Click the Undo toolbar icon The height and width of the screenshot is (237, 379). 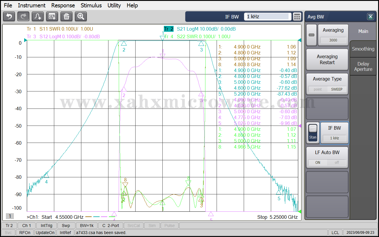[9, 16]
